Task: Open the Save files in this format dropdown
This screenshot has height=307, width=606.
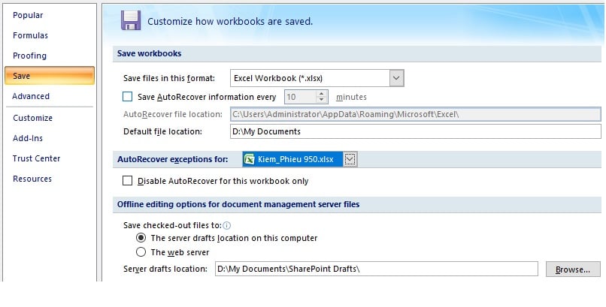Action: [x=397, y=77]
